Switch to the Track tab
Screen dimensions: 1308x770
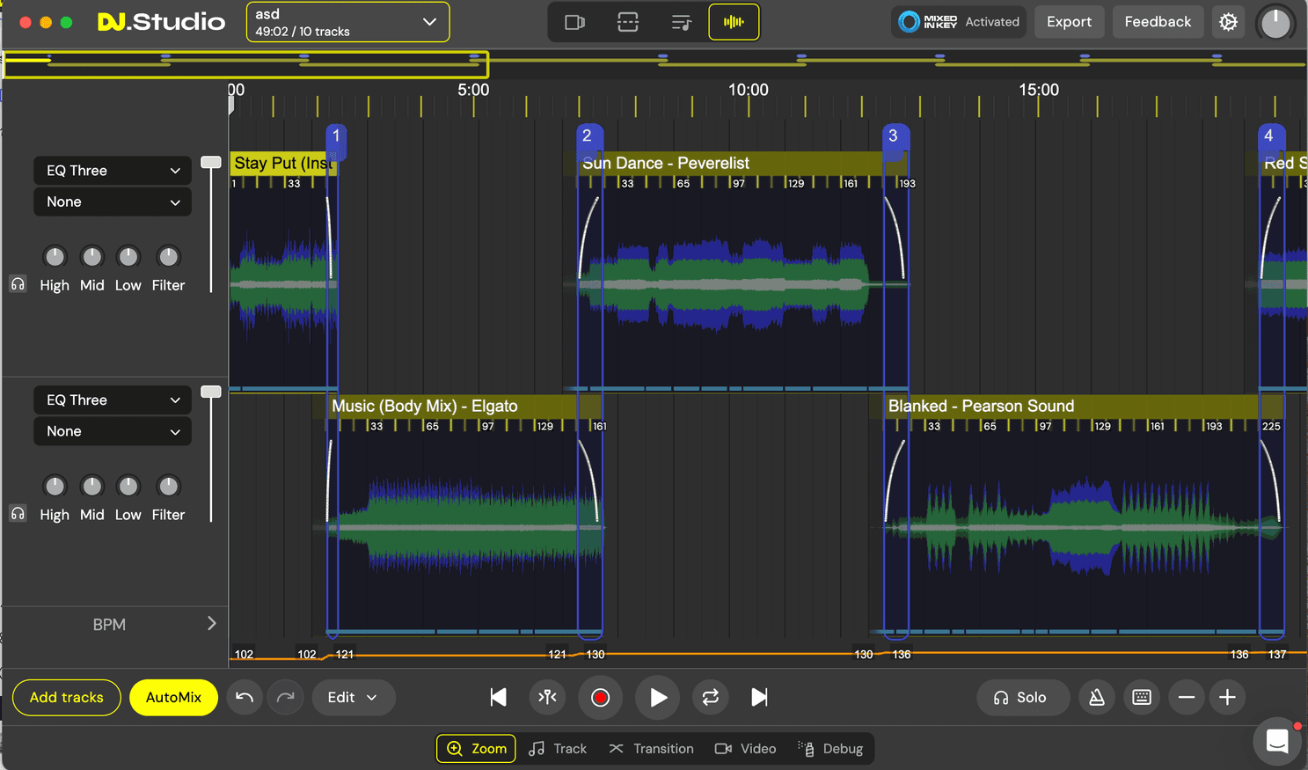point(558,749)
